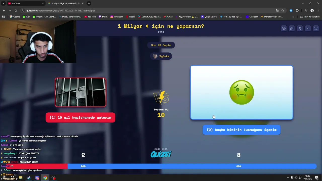Expand the tab search dropdown
Viewport: 322px width, 181px height.
tap(3, 3)
